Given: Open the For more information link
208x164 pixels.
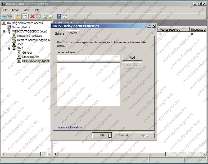Looking at the screenshot, I should [x=69, y=127].
